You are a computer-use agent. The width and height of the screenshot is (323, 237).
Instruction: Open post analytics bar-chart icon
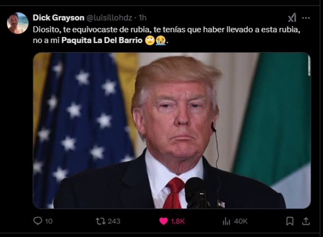[x=226, y=221]
